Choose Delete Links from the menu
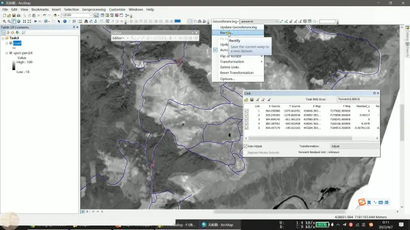Viewport: 410px width, 230px height. click(x=238, y=67)
